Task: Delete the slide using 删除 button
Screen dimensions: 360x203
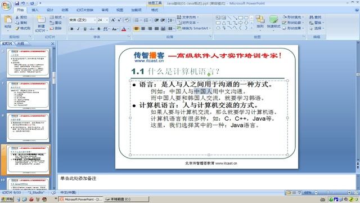Action: tap(56, 28)
